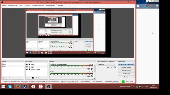Screen dimensions: 170x95
Task: Open Skype from the taskbar
Action: click(10, 87)
